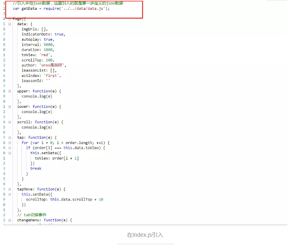Image resolution: width=289 pixels, height=249 pixels.
Task: Fold the for loop block
Action: (9, 143)
